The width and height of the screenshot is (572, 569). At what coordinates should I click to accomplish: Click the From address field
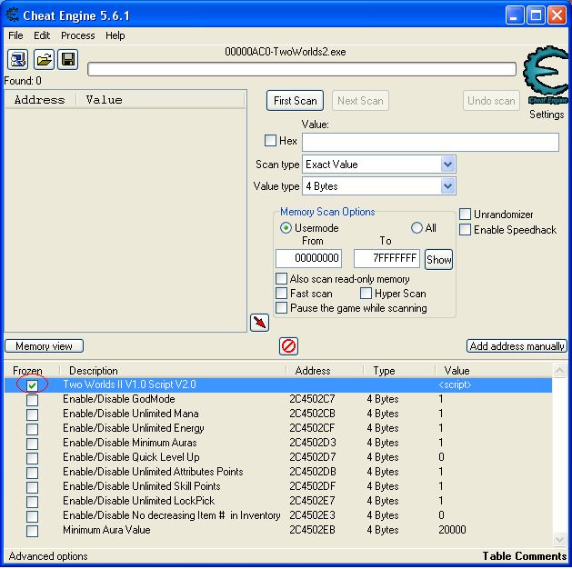click(308, 258)
